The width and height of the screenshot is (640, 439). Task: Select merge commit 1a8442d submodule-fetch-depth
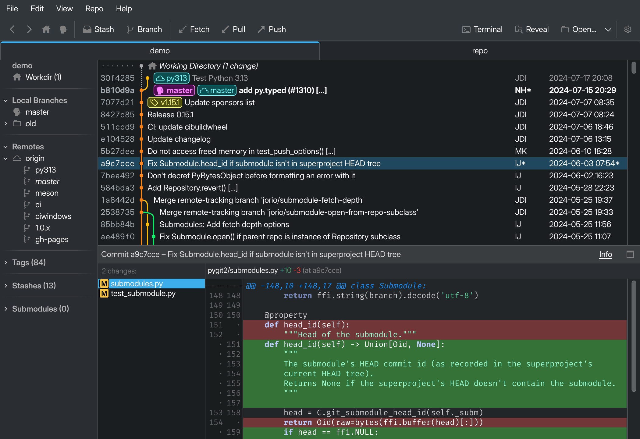pos(363,200)
